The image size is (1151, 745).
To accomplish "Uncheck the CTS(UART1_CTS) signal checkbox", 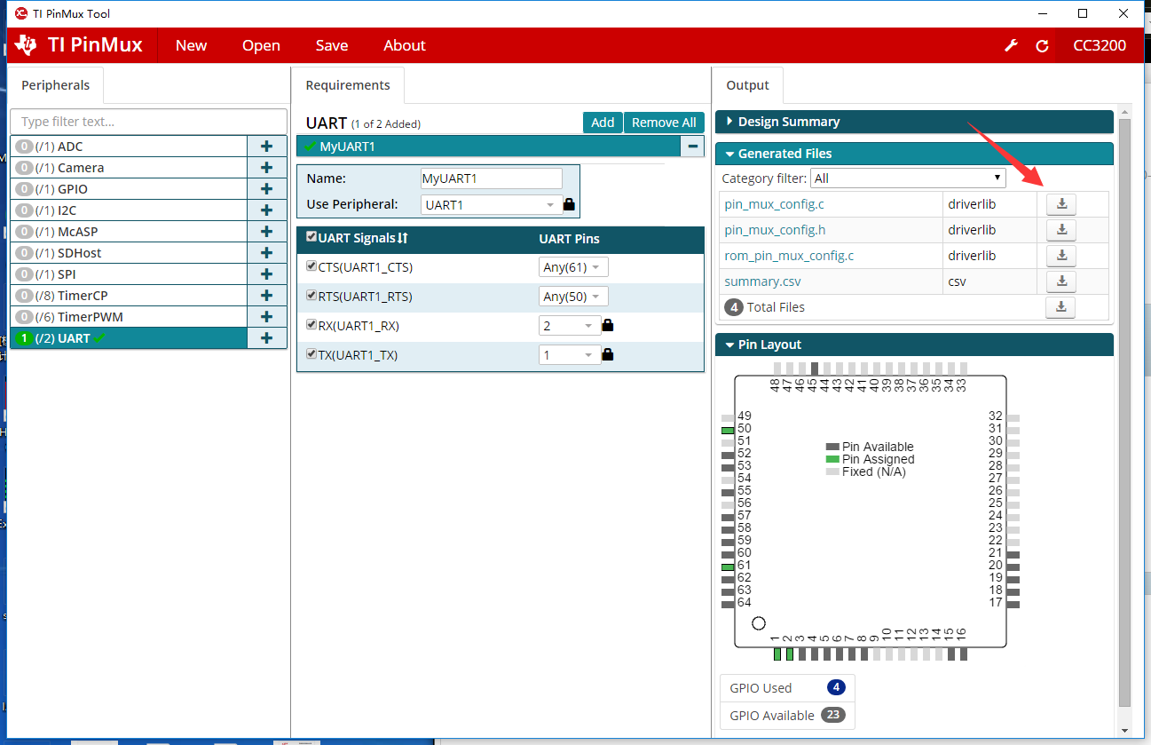I will click(x=311, y=266).
